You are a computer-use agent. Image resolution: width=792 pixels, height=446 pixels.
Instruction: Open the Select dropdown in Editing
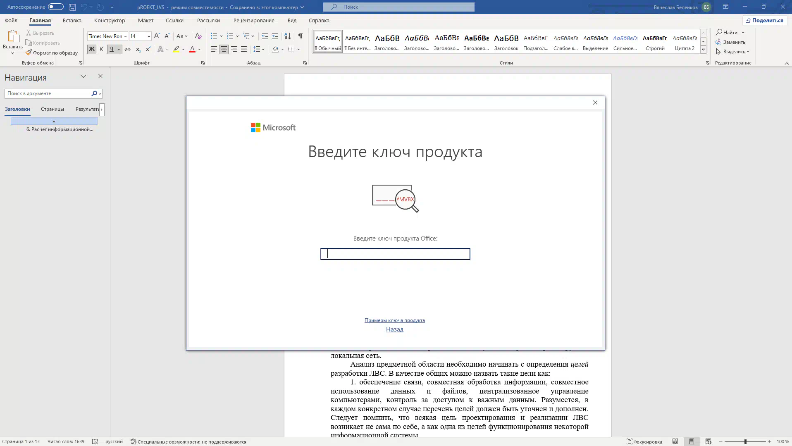pyautogui.click(x=733, y=52)
